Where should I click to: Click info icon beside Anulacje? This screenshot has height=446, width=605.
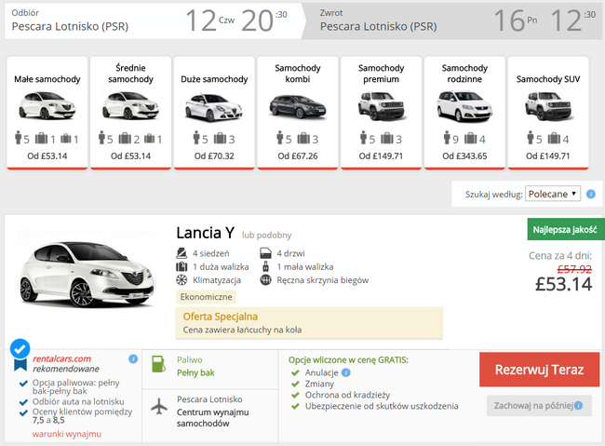[x=346, y=373]
